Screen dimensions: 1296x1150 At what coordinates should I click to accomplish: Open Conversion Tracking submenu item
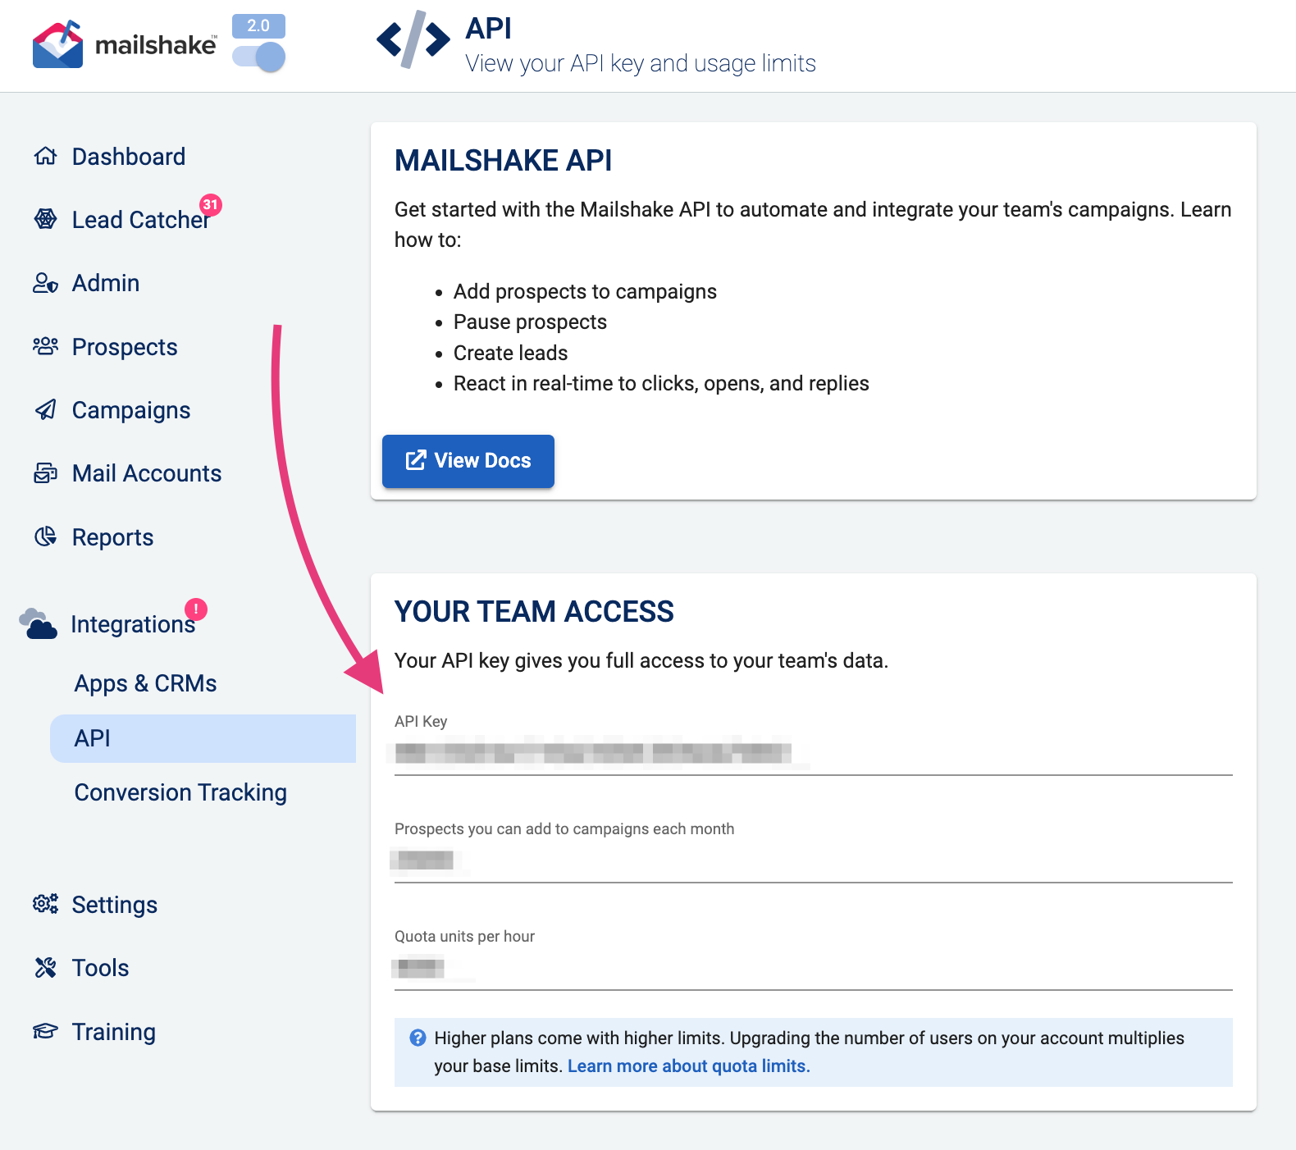pyautogui.click(x=180, y=792)
